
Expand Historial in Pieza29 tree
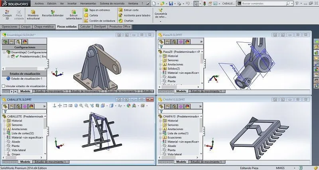pos(160,56)
